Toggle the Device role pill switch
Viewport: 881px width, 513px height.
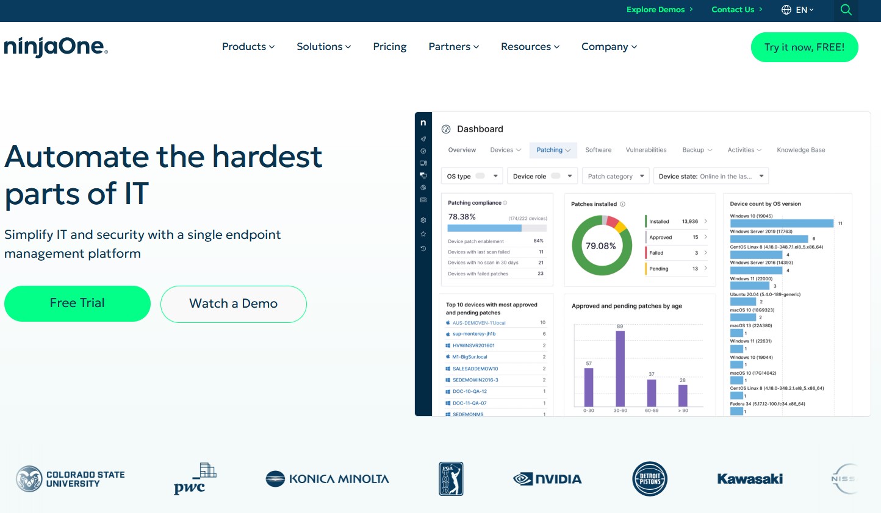coord(555,176)
